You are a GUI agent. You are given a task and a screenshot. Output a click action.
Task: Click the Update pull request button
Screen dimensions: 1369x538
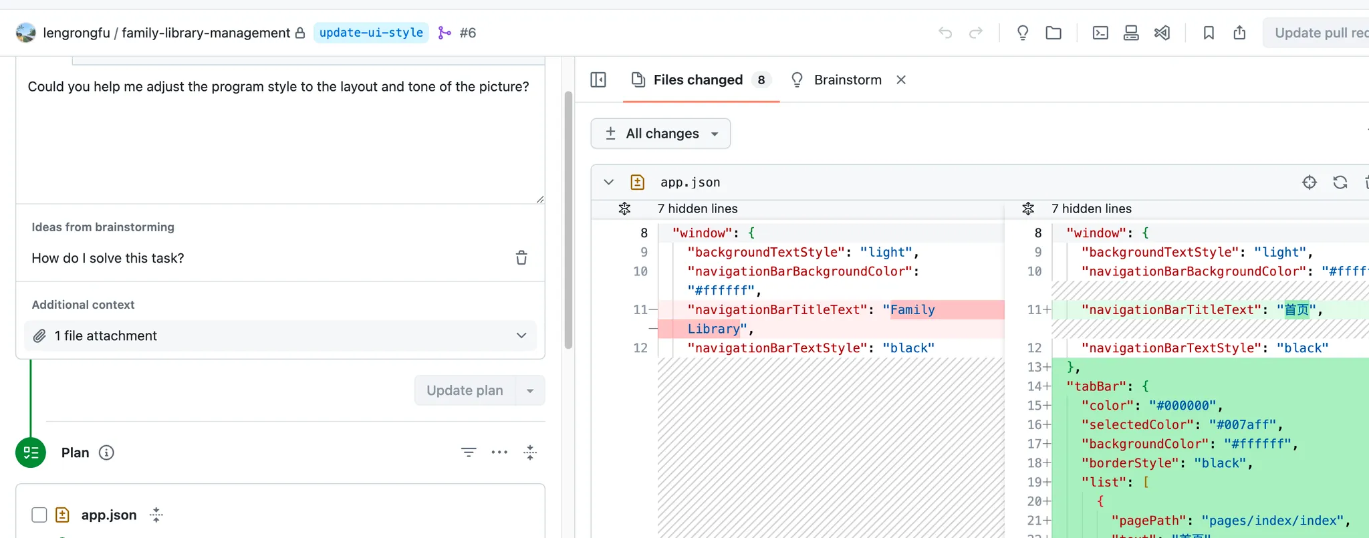1317,33
